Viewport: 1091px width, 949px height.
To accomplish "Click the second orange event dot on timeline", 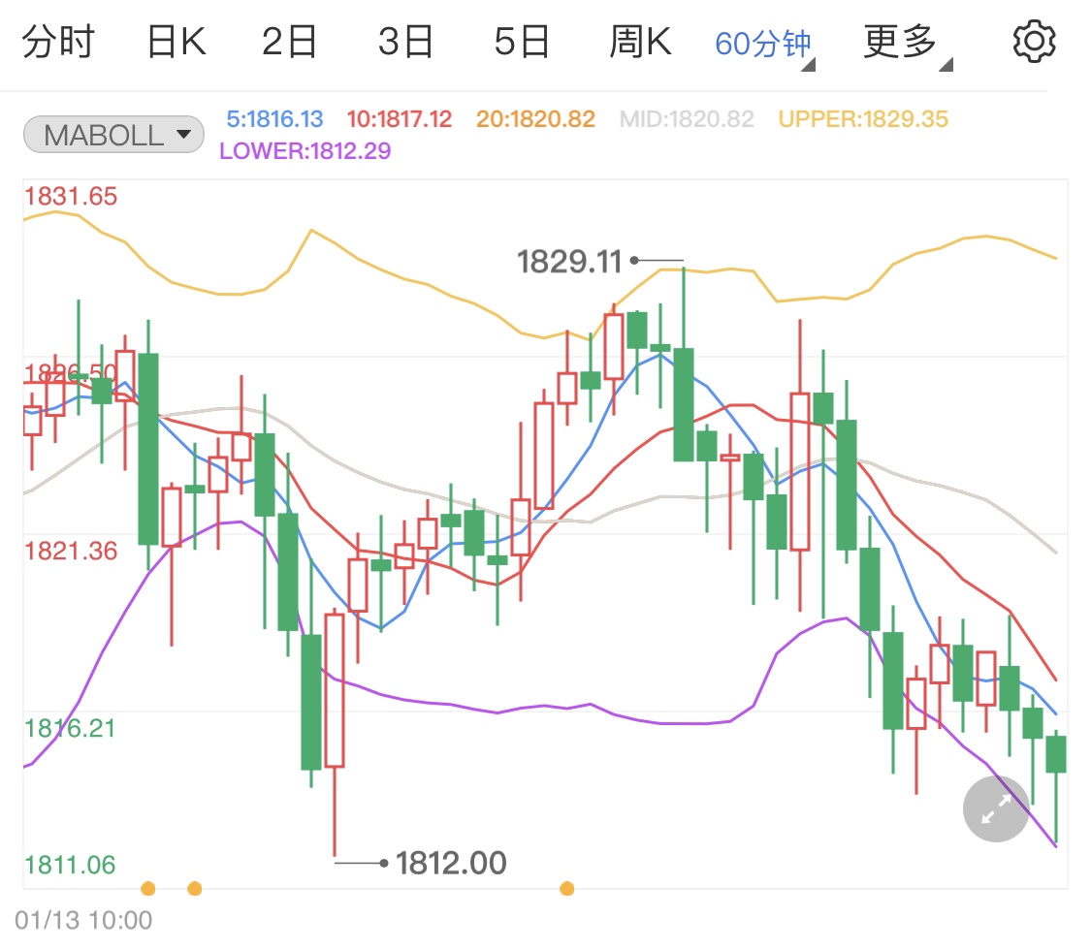I will (194, 888).
